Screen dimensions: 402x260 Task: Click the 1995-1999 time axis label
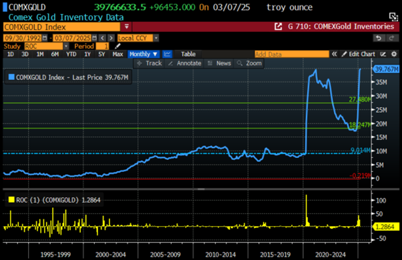coord(55,255)
